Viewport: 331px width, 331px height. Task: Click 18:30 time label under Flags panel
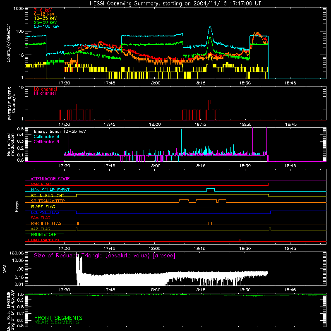pyautogui.click(x=245, y=249)
